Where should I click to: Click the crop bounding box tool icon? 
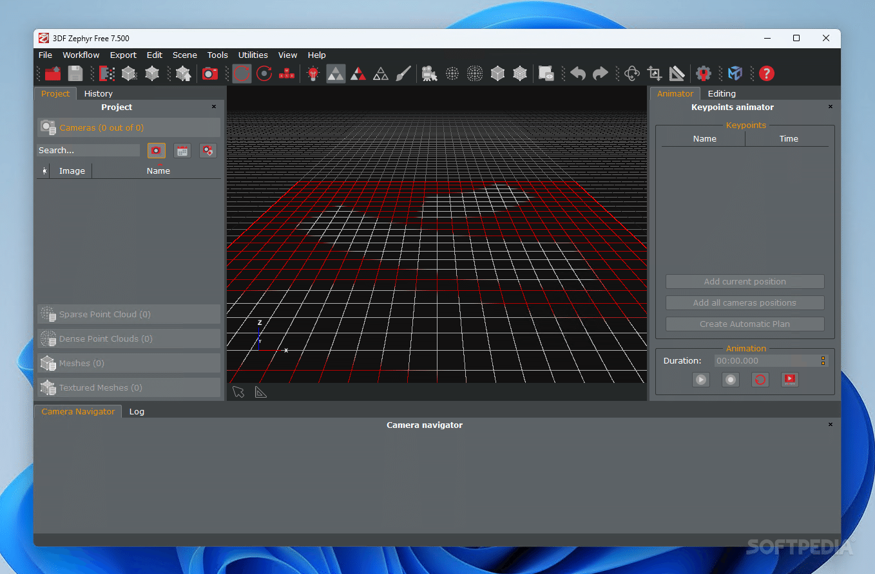[655, 73]
